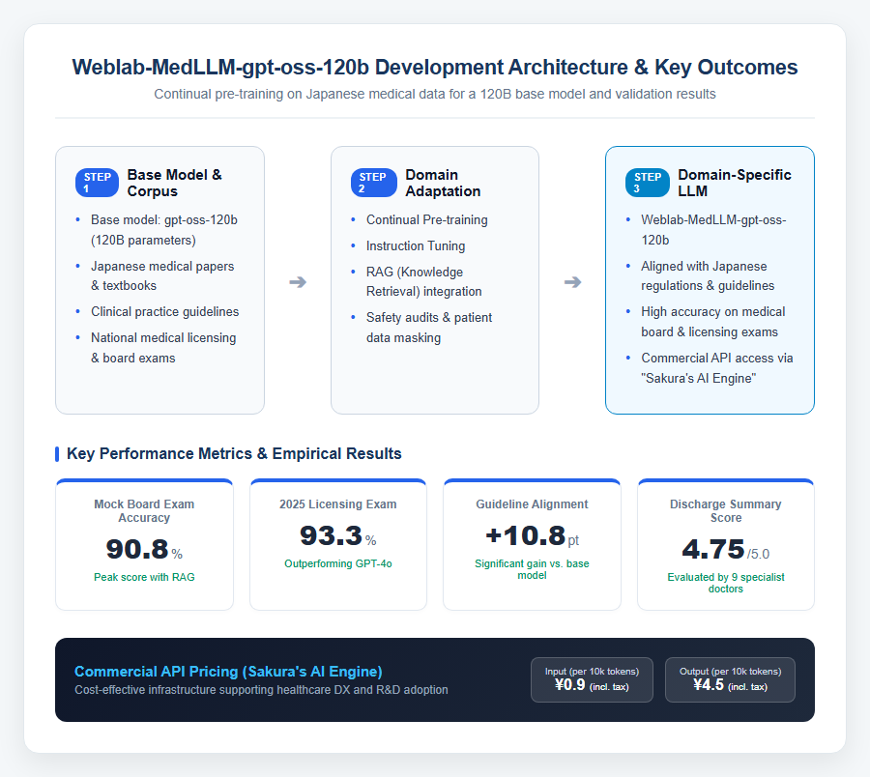Click "Key Performance Metrics & Empirical Results" heading
This screenshot has height=777, width=870.
pyautogui.click(x=234, y=453)
